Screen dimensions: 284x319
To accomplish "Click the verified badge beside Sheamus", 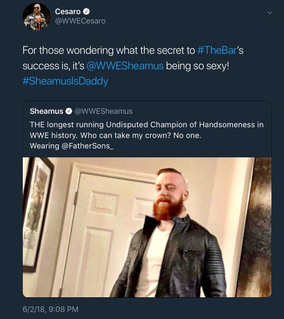I will click(x=69, y=111).
